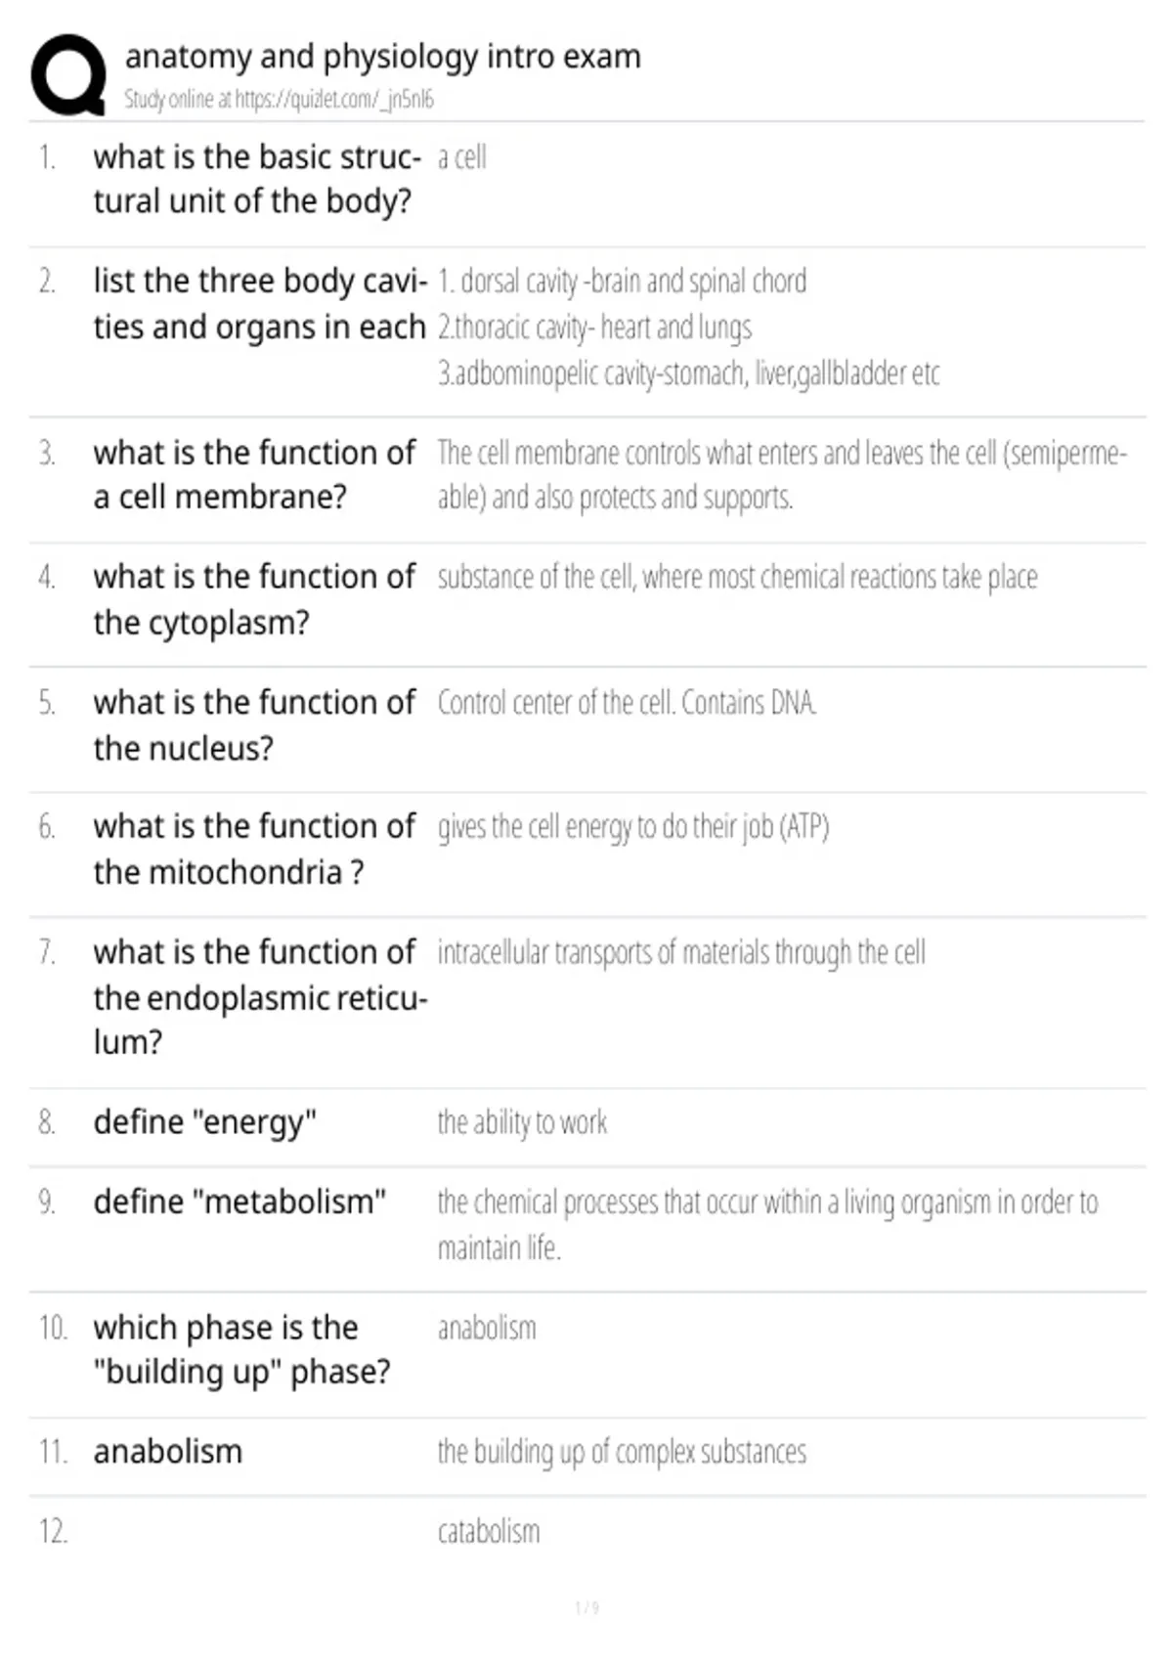Select the dorsal cavity answer line
Image resolution: width=1173 pixels, height=1662 pixels.
click(622, 282)
